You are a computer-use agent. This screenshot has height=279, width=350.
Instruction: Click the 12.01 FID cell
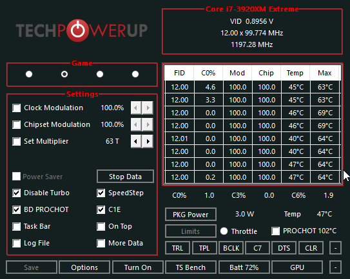[180, 139]
